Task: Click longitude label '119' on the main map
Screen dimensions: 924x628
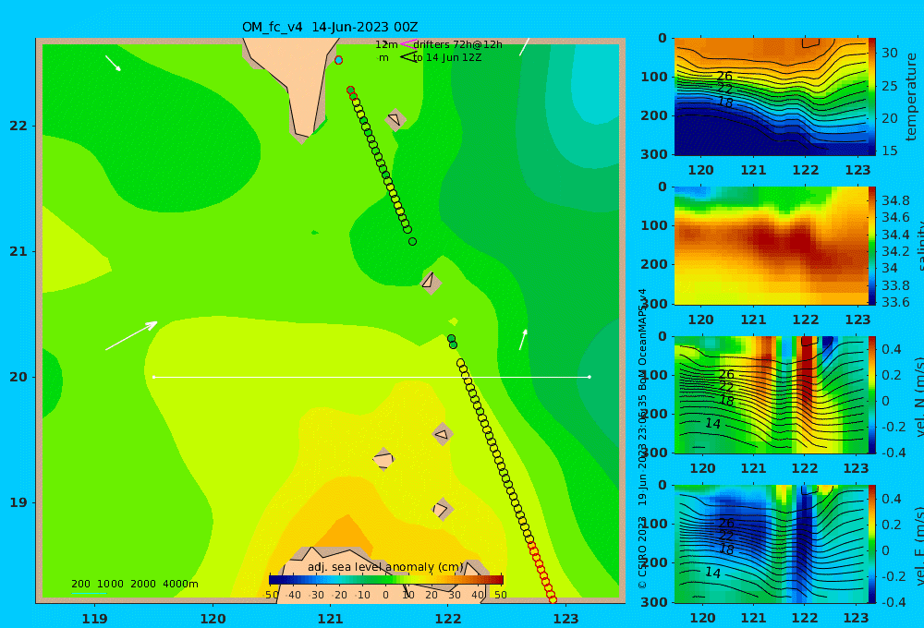Action: coord(94,619)
